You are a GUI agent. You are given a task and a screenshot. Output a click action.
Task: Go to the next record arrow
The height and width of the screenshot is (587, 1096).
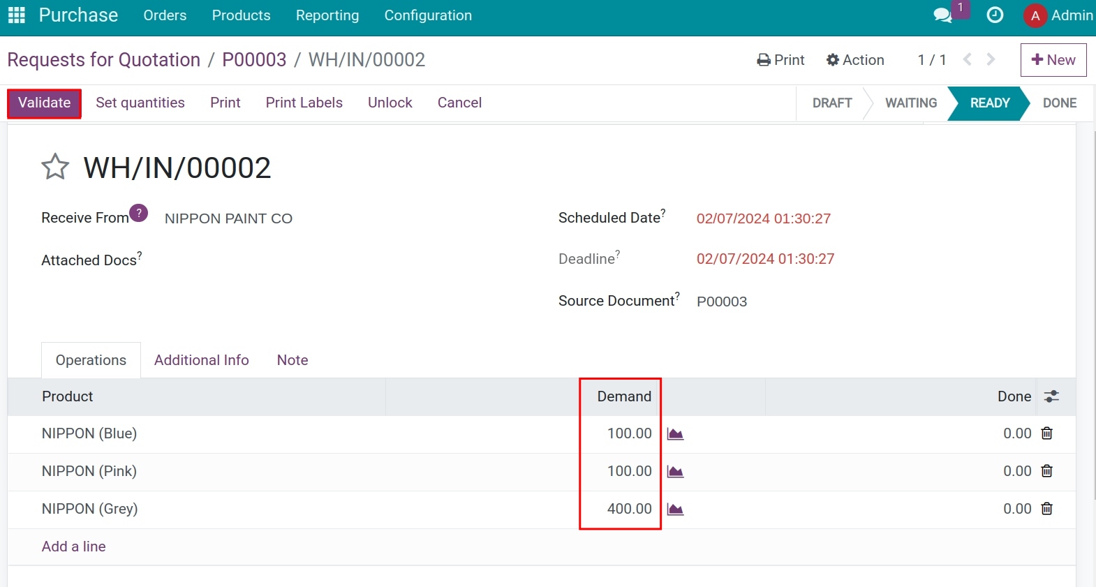click(x=991, y=60)
